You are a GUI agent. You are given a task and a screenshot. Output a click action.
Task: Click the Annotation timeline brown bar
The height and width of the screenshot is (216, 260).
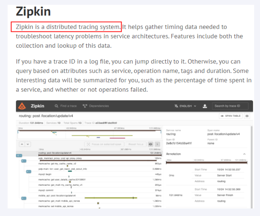(x=207, y=163)
